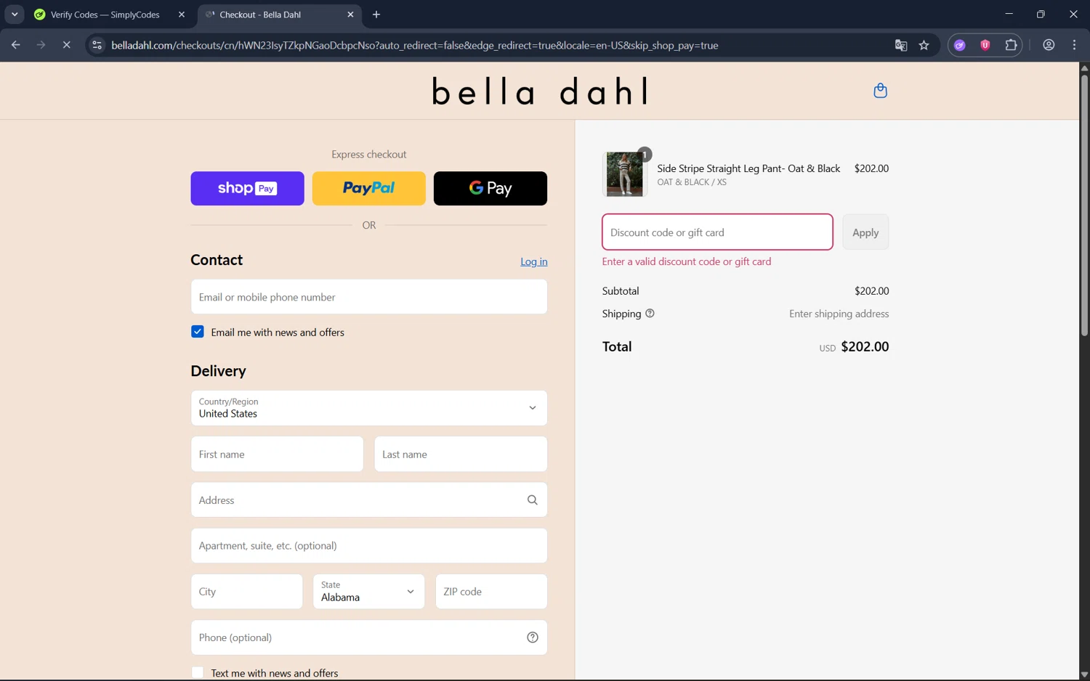
Task: Click the City field
Action: [x=247, y=592]
